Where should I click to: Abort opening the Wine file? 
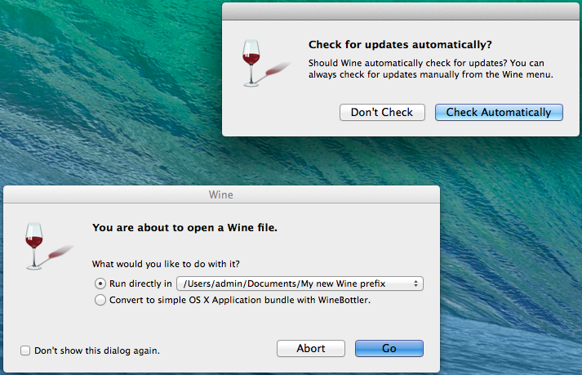pyautogui.click(x=311, y=348)
